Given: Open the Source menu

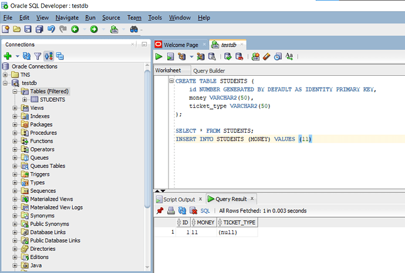Looking at the screenshot, I should click(111, 18).
